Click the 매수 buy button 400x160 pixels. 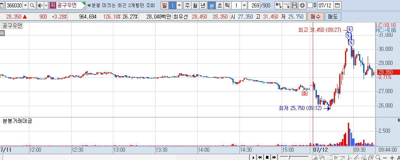(316, 17)
